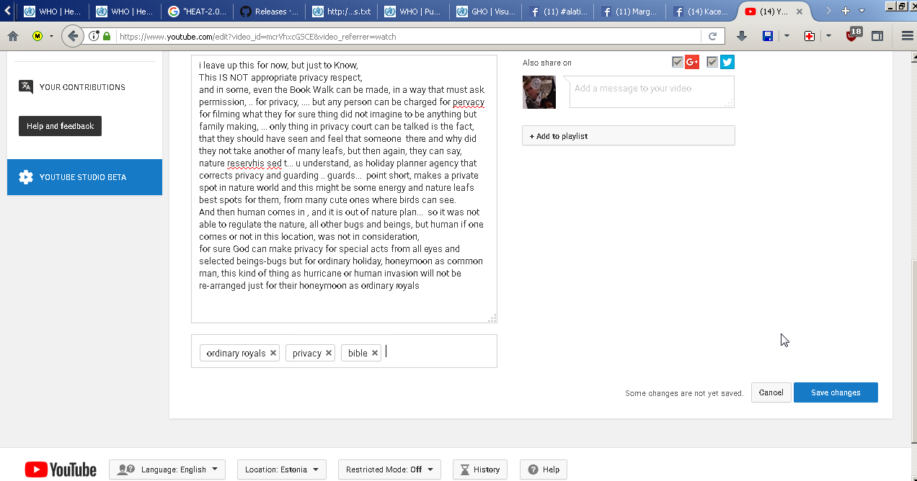Click the browser back arrow button

(x=73, y=36)
